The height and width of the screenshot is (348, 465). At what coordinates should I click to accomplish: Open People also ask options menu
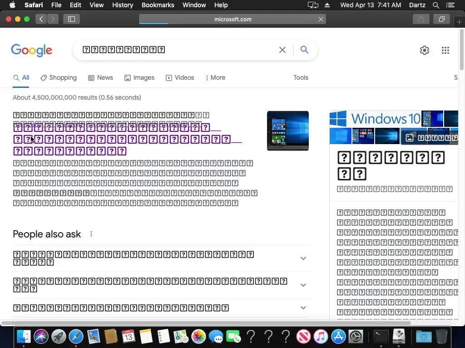click(x=91, y=234)
